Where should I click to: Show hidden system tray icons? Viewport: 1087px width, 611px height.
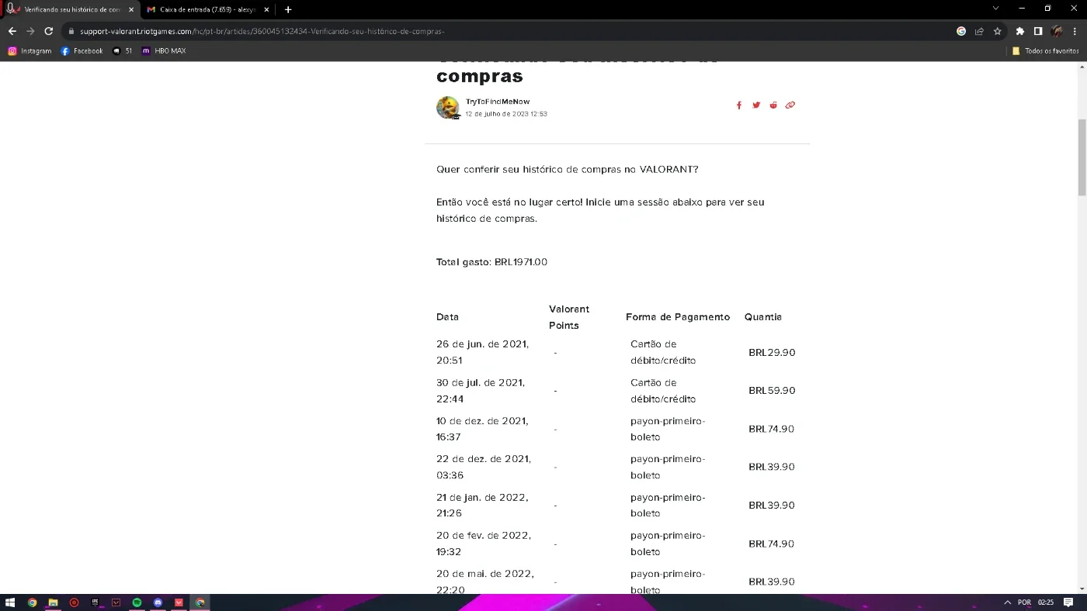(1008, 602)
